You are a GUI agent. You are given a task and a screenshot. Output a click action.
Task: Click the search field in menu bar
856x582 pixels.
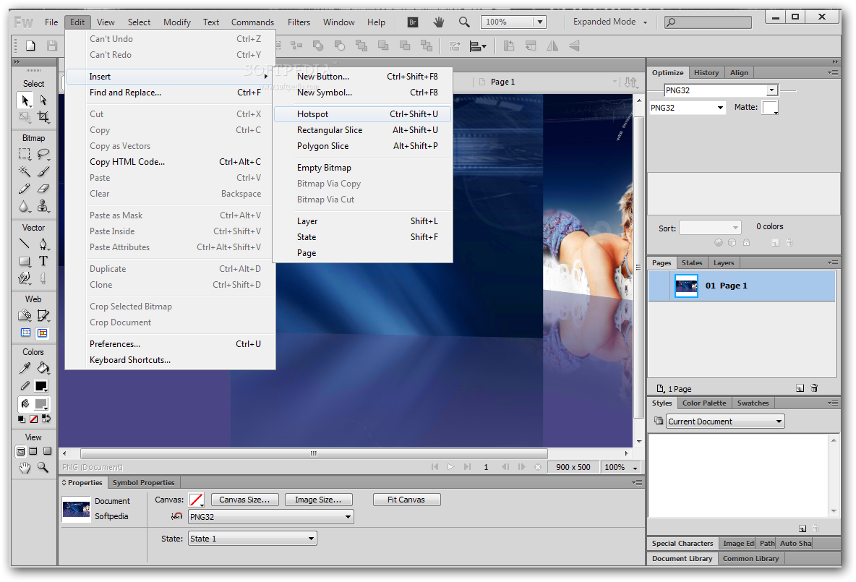coord(708,22)
